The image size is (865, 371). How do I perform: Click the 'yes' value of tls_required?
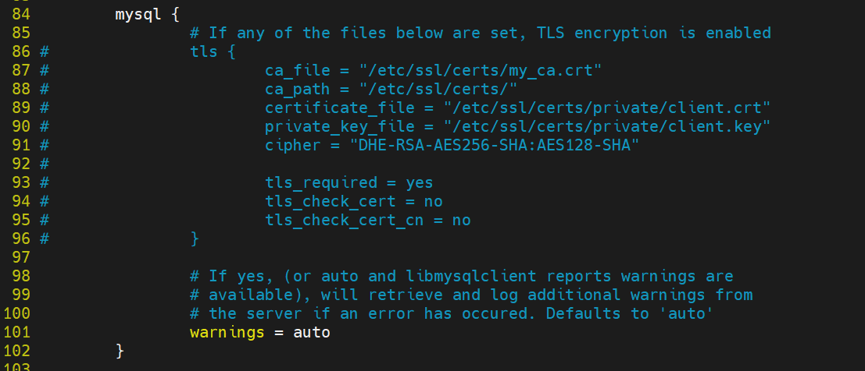(419, 183)
